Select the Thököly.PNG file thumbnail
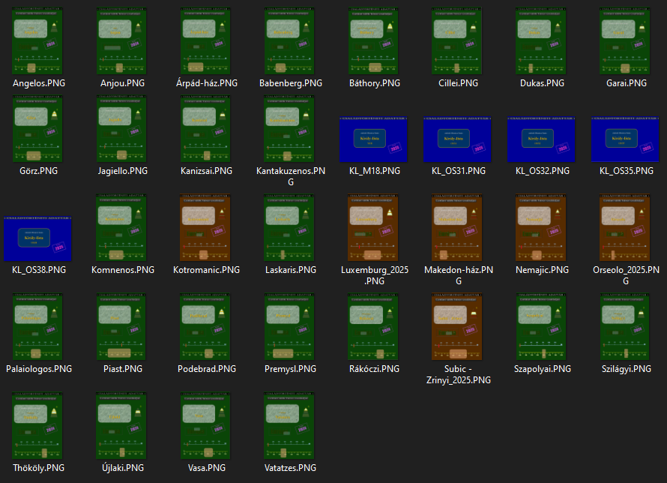Viewport: 667px width, 483px height. 38,425
